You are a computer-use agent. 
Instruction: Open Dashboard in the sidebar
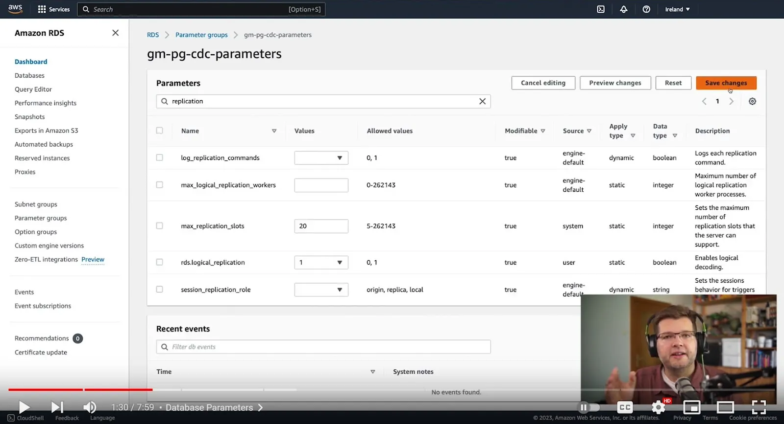click(31, 62)
